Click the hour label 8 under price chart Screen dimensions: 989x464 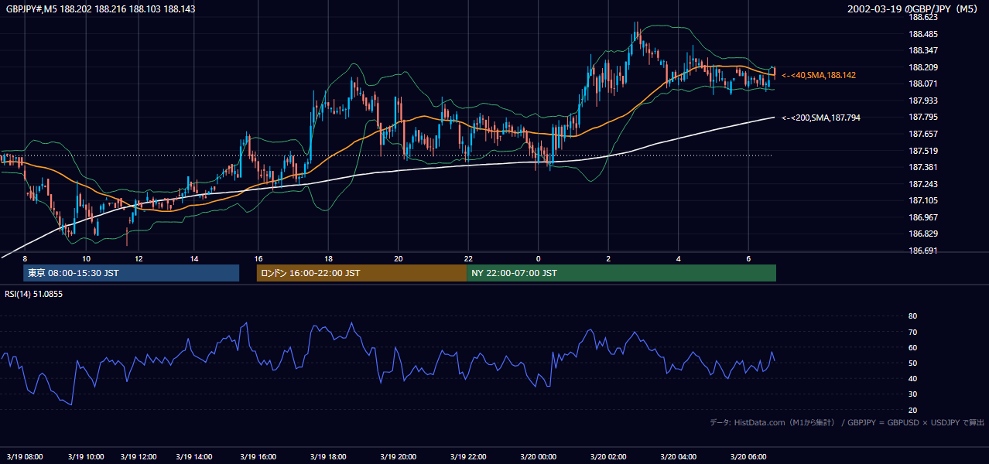coord(25,258)
